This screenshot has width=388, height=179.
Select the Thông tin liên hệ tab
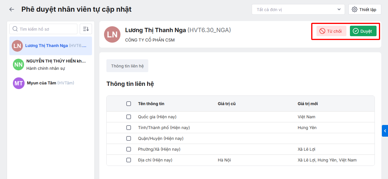pos(127,66)
